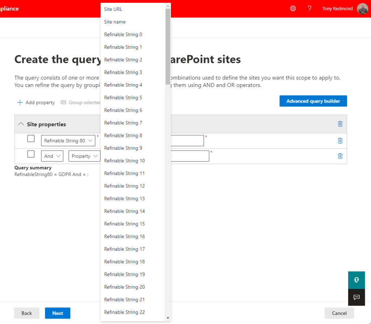The image size is (371, 324).
Task: Click the Query summary heading
Action: tap(33, 168)
